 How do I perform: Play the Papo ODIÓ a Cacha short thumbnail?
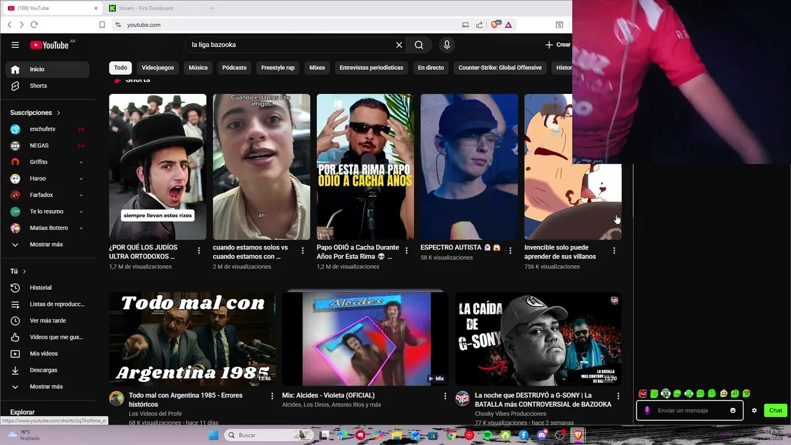365,167
